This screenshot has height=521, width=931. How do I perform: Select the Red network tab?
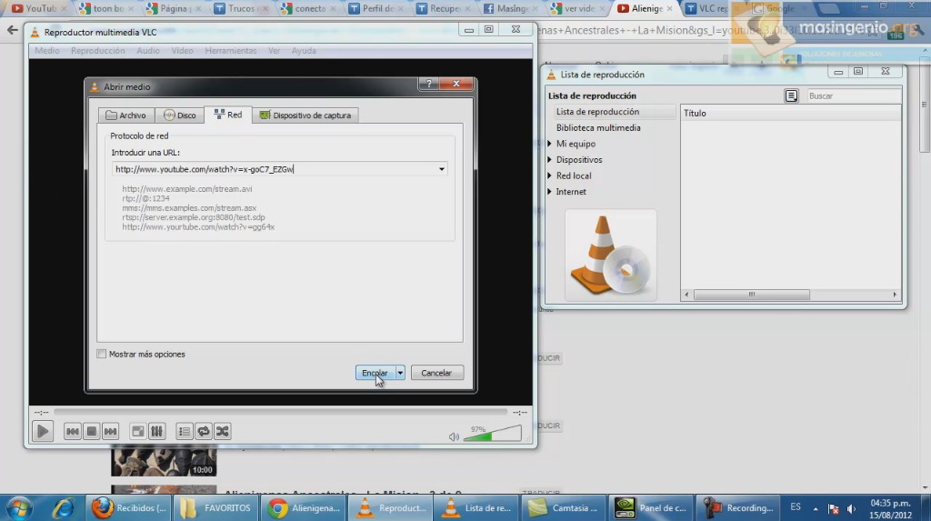click(x=228, y=115)
